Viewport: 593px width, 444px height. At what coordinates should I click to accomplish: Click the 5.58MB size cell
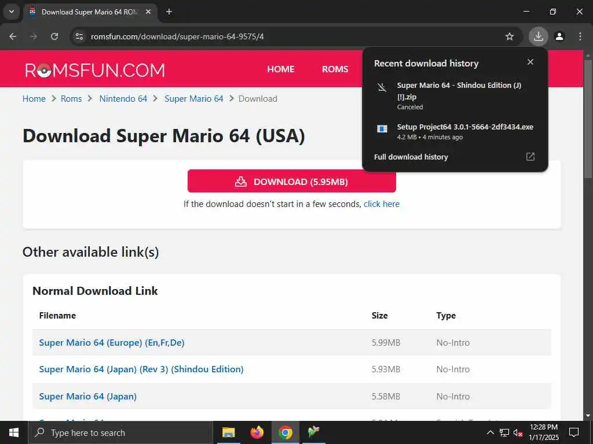pos(386,396)
